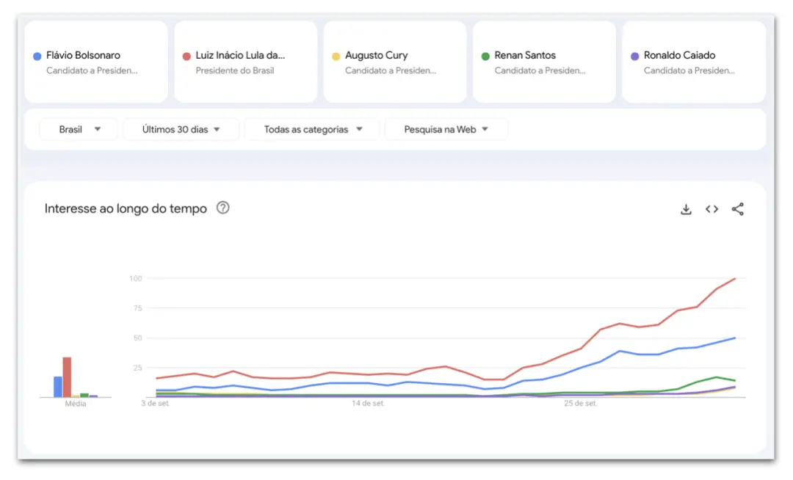
Task: Click the Média label under the bars
Action: point(76,404)
